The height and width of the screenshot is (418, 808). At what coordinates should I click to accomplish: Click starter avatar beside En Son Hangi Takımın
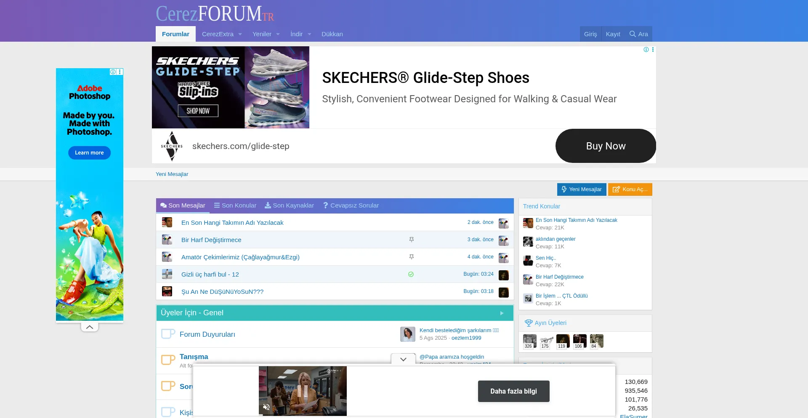coord(167,222)
